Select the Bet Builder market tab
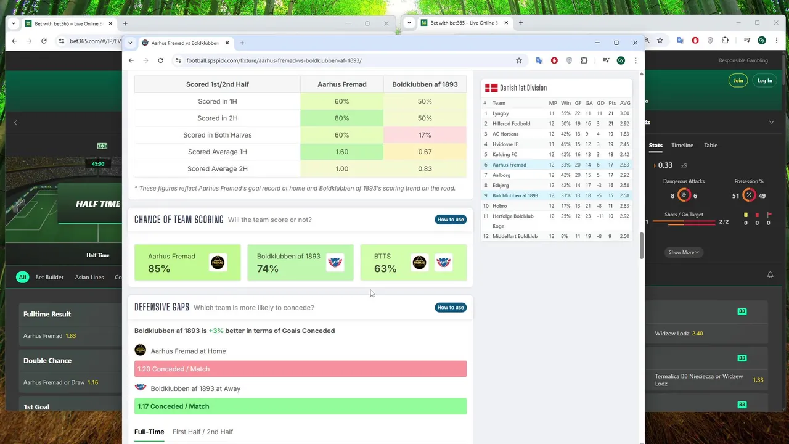This screenshot has height=444, width=789. [x=49, y=277]
